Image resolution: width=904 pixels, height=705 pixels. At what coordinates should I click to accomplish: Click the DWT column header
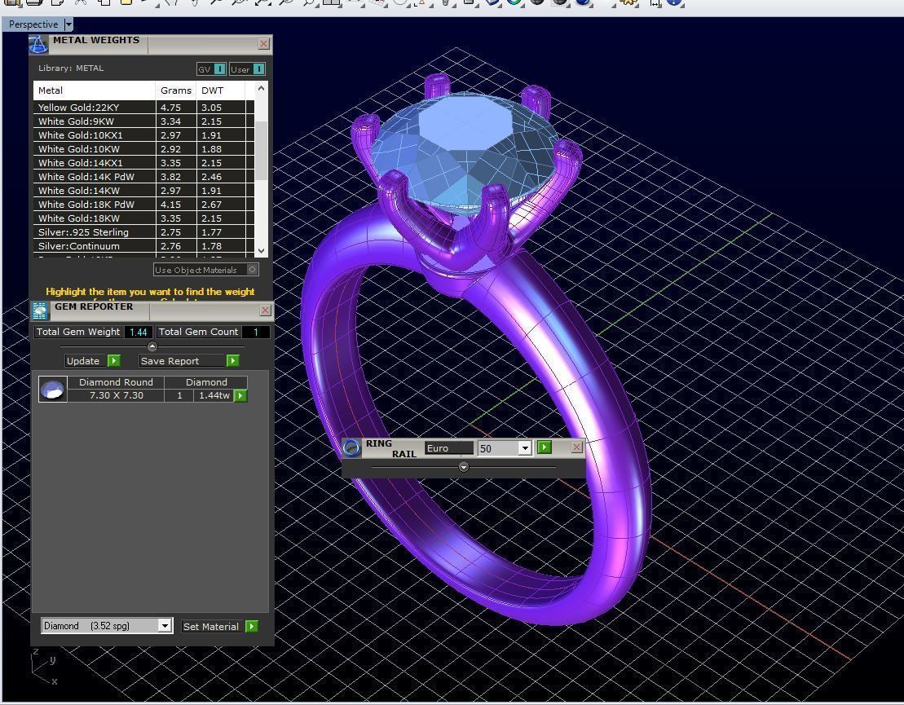220,90
